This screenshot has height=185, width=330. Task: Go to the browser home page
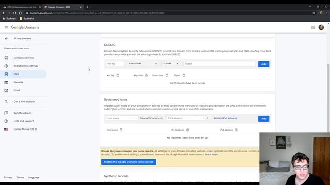[x=20, y=13]
